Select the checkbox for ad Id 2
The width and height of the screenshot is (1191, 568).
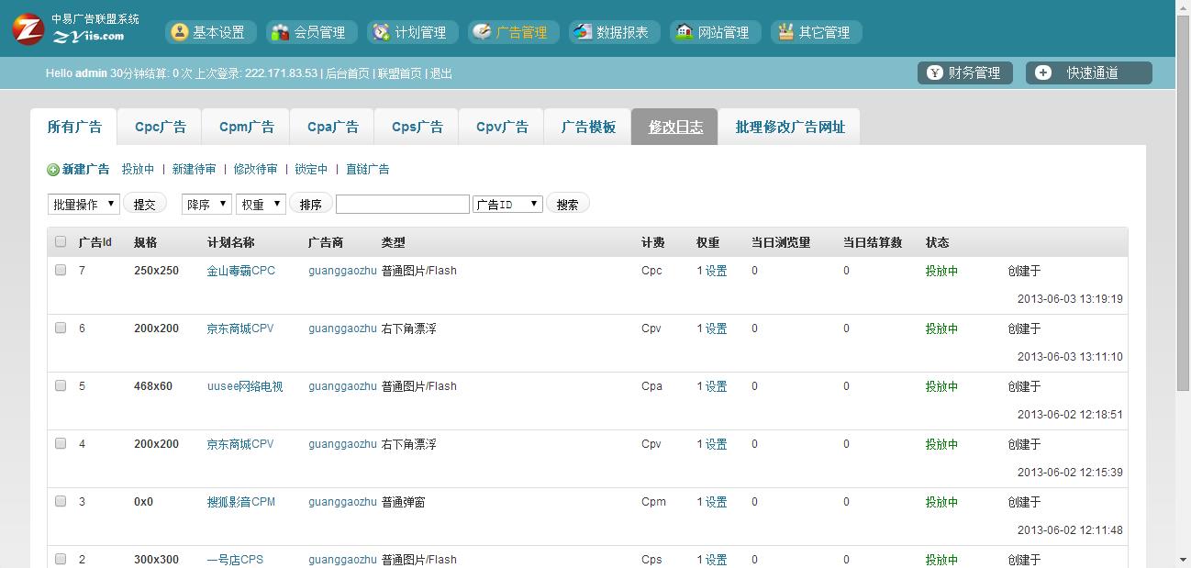pyautogui.click(x=61, y=560)
